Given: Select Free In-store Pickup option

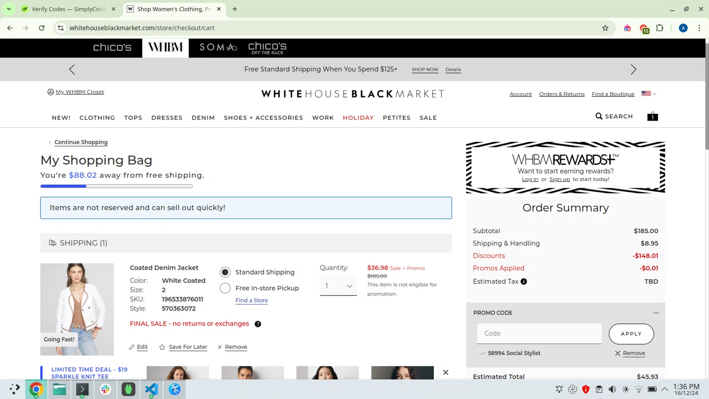Looking at the screenshot, I should [x=225, y=288].
